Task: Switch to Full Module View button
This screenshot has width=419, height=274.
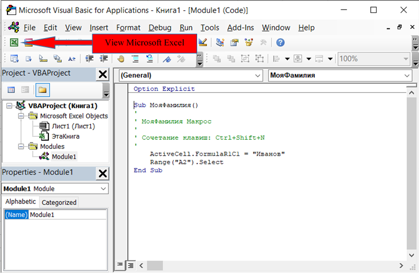Action: coord(131,265)
